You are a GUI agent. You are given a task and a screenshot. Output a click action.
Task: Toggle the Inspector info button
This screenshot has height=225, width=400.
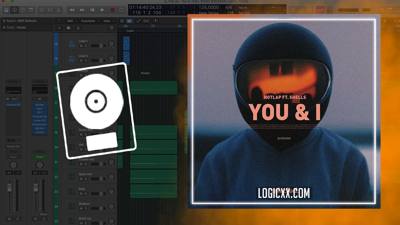(15, 10)
